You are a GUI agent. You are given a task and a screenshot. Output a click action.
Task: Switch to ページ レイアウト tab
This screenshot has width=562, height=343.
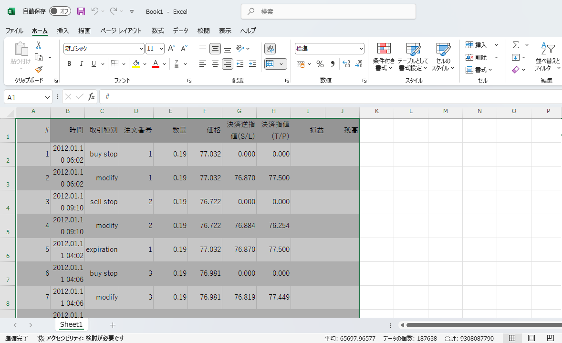click(121, 31)
